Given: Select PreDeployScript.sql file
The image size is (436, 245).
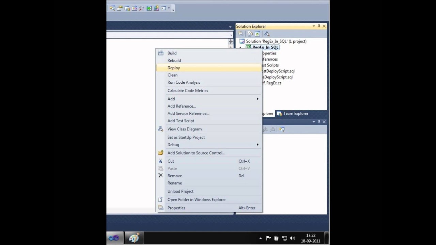Looking at the screenshot, I should coord(277,77).
